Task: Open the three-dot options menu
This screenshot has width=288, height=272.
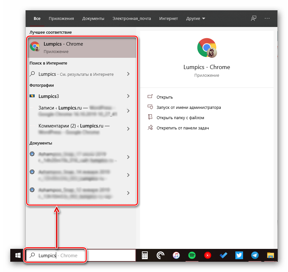Action: pos(267,19)
